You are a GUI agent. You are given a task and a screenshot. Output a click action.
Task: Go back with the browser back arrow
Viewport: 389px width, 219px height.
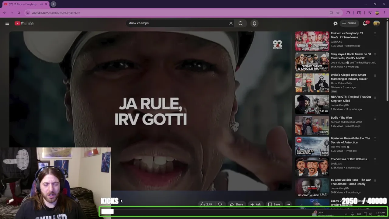[5, 13]
